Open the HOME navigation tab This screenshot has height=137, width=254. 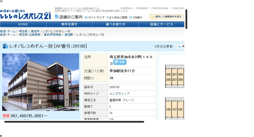(23, 24)
